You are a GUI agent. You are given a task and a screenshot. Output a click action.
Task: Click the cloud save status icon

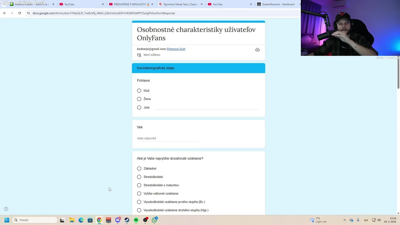pyautogui.click(x=257, y=50)
